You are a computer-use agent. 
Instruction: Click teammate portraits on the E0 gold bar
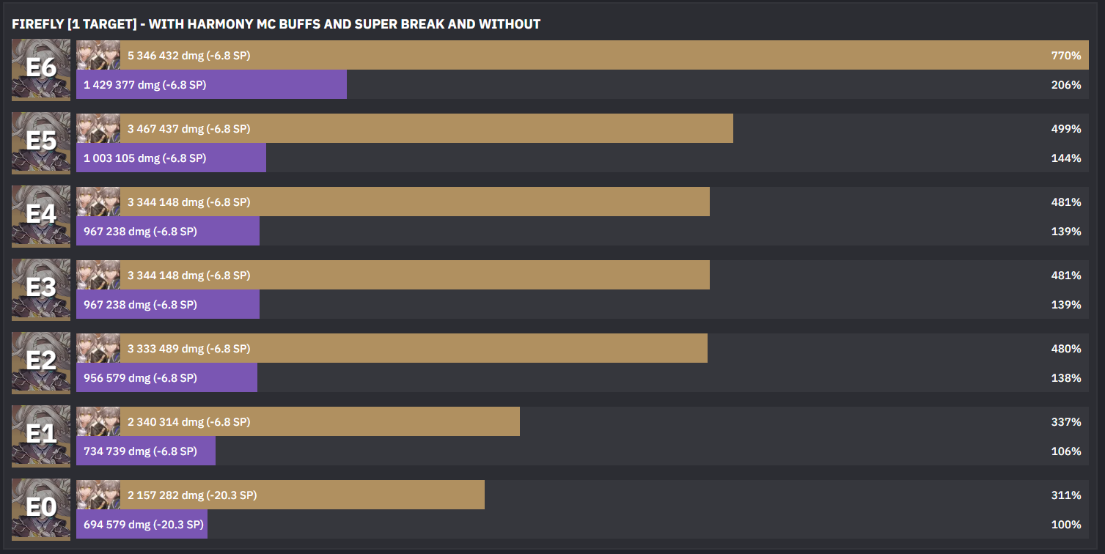[x=98, y=495]
